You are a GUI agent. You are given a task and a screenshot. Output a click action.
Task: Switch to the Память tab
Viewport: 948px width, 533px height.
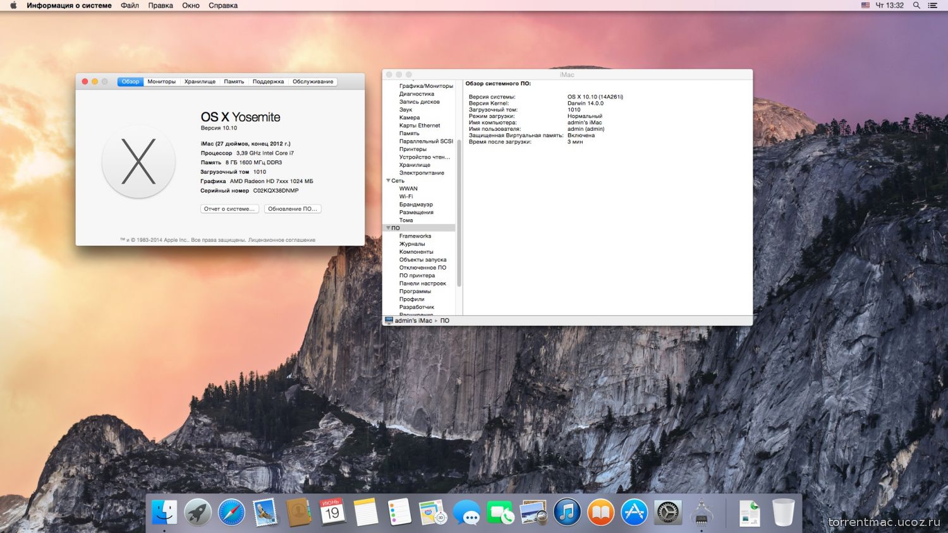tap(234, 81)
